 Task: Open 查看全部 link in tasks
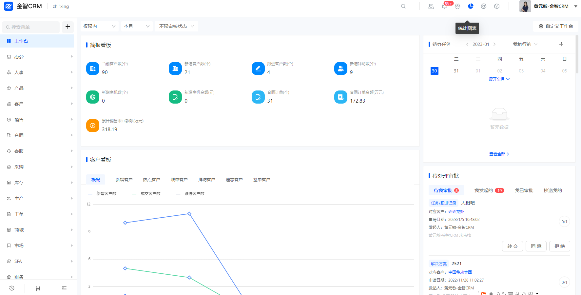point(499,154)
